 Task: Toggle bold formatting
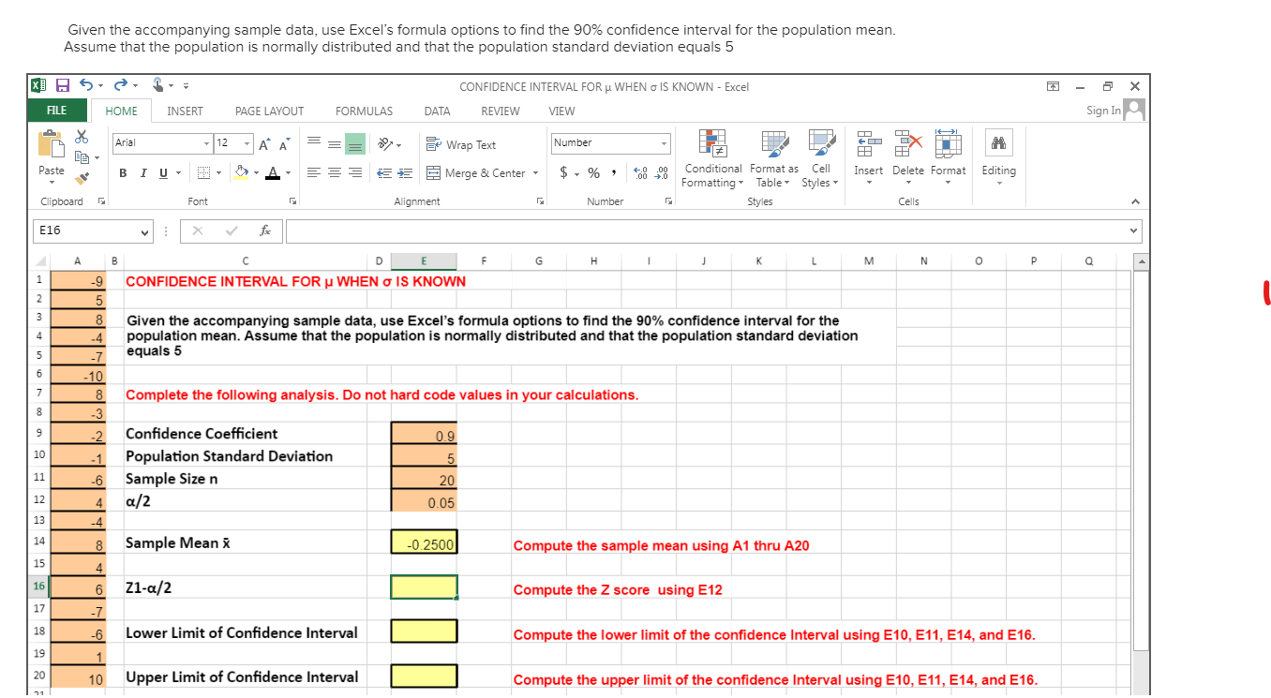pyautogui.click(x=123, y=173)
